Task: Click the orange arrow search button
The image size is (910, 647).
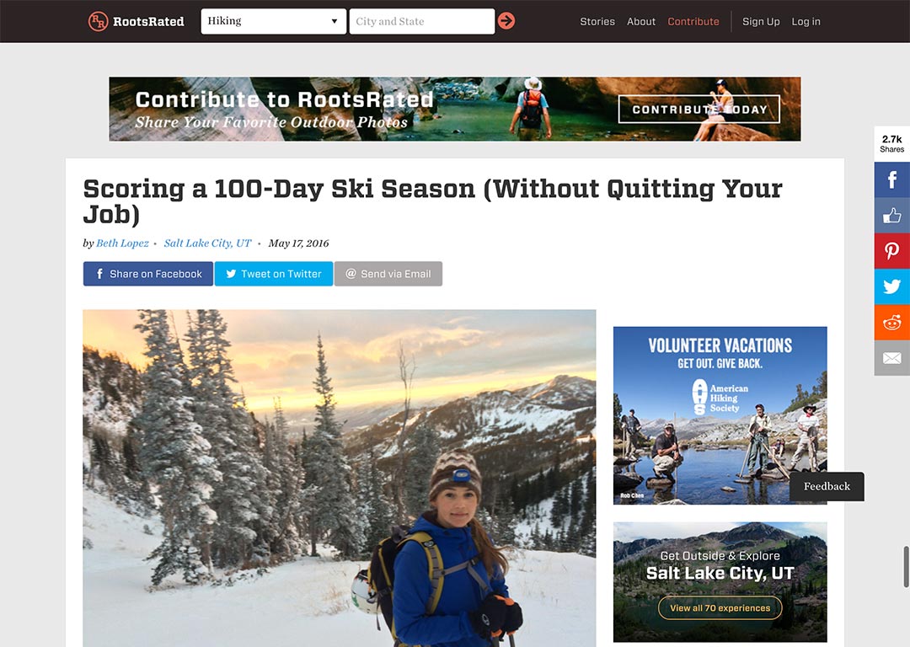Action: (x=506, y=21)
